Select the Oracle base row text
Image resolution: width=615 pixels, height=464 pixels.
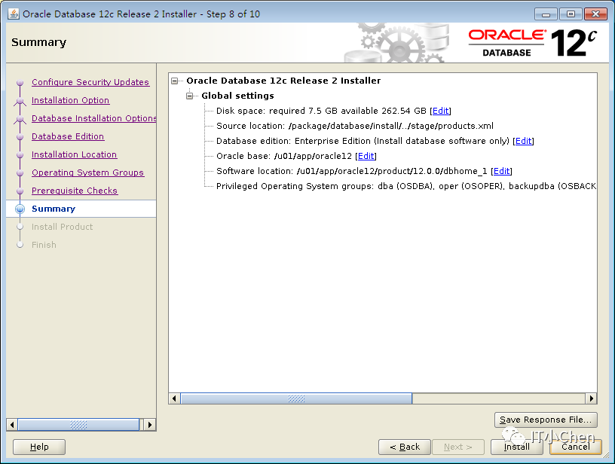tap(284, 156)
